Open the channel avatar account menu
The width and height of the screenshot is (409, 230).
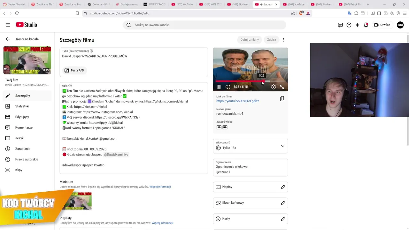coord(400,25)
